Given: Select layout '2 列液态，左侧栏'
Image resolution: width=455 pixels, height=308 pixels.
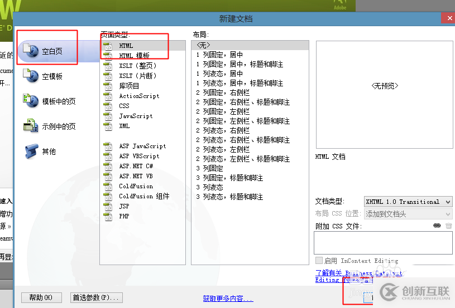Looking at the screenshot, I should [250, 149].
